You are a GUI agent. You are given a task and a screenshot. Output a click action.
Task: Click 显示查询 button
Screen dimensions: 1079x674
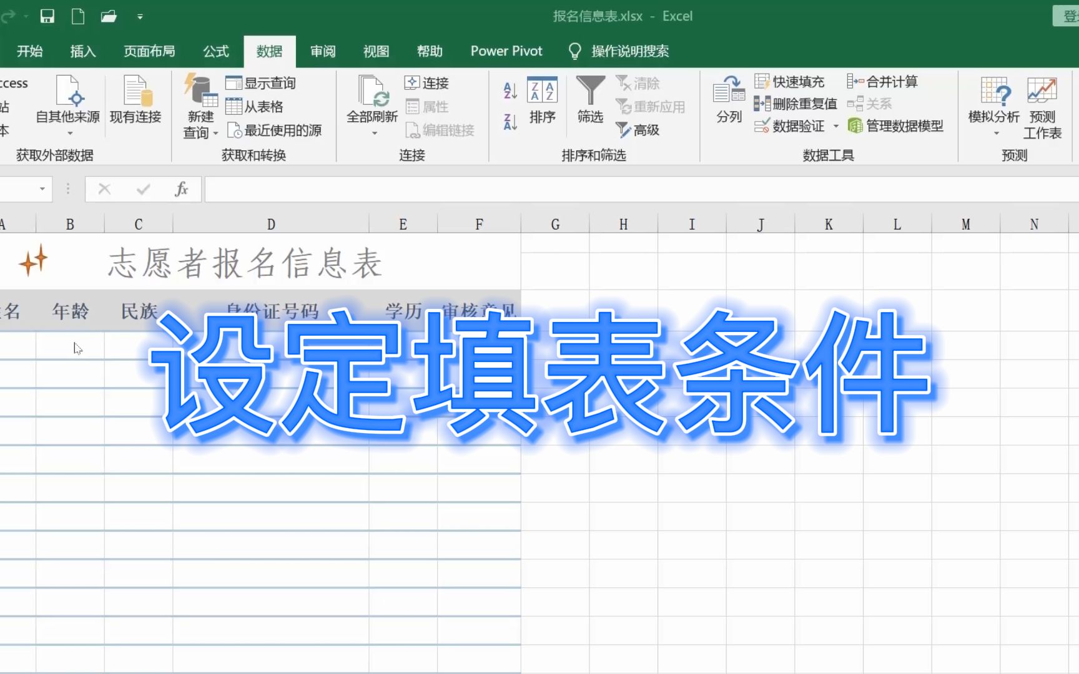click(x=260, y=83)
